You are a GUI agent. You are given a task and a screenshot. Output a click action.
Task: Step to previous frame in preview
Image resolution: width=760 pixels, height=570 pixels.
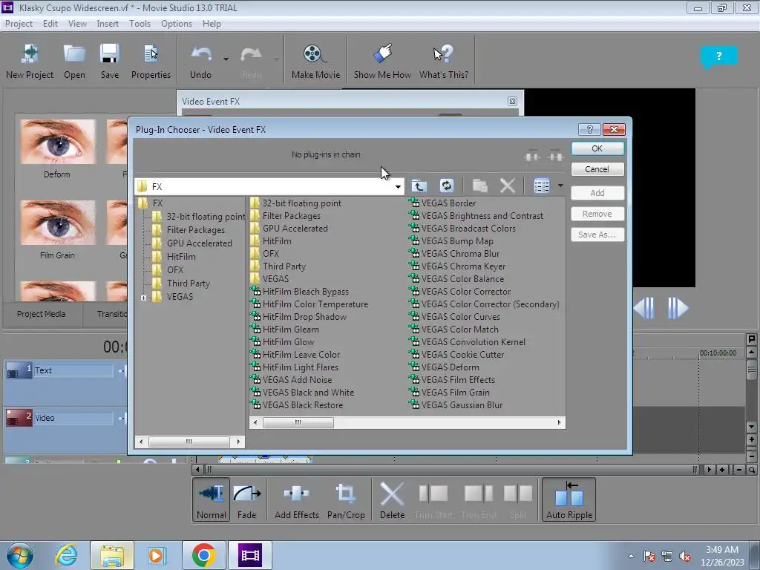[645, 308]
